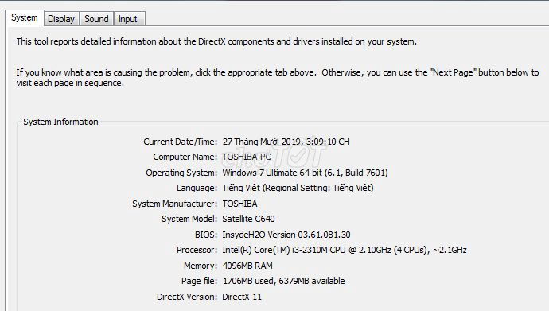This screenshot has height=311, width=549.
Task: Click the System tab
Action: (25, 17)
